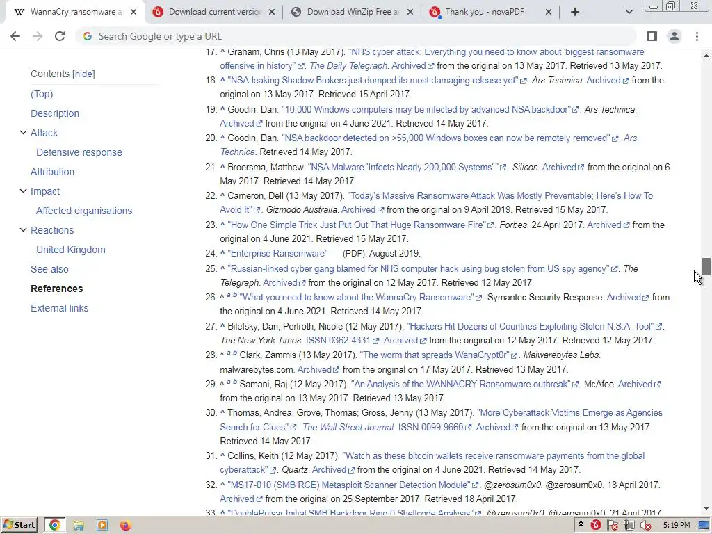Go to Affected organisations subsection
This screenshot has height=534, width=712.
84,211
